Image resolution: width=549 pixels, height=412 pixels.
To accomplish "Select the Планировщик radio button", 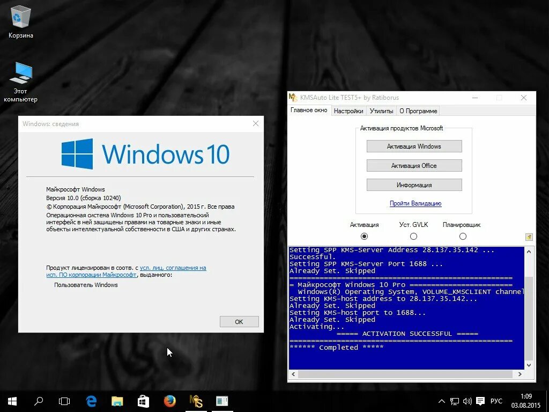I will coord(463,237).
